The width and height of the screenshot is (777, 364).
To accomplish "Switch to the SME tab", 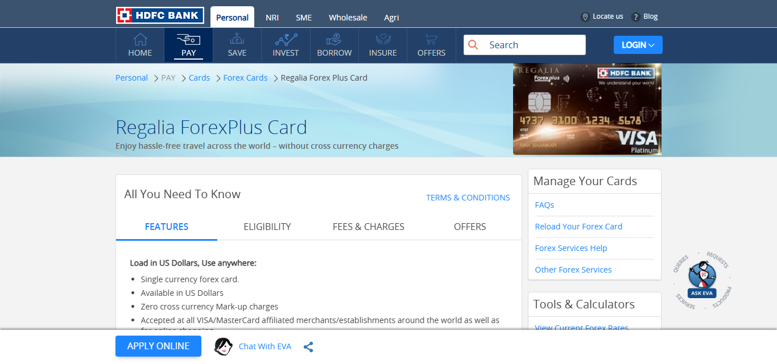I will (x=304, y=18).
